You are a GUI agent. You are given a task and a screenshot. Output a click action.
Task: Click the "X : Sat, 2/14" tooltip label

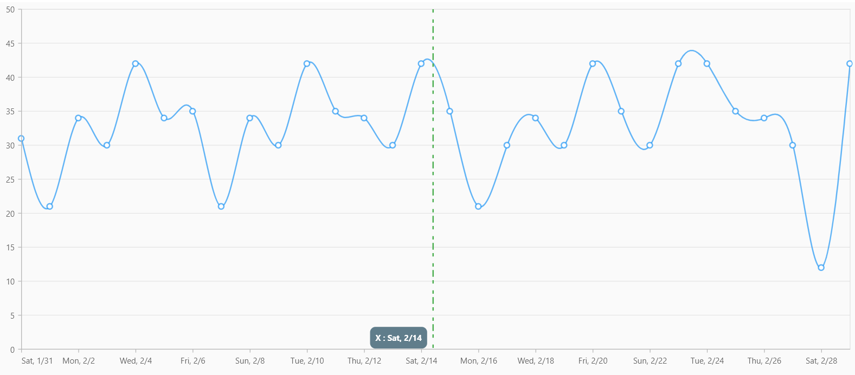[398, 338]
